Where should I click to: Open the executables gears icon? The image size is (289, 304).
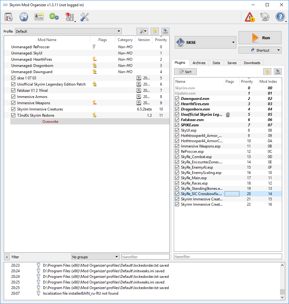pyautogui.click(x=54, y=17)
